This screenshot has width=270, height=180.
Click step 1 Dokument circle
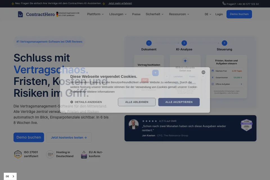149,43
